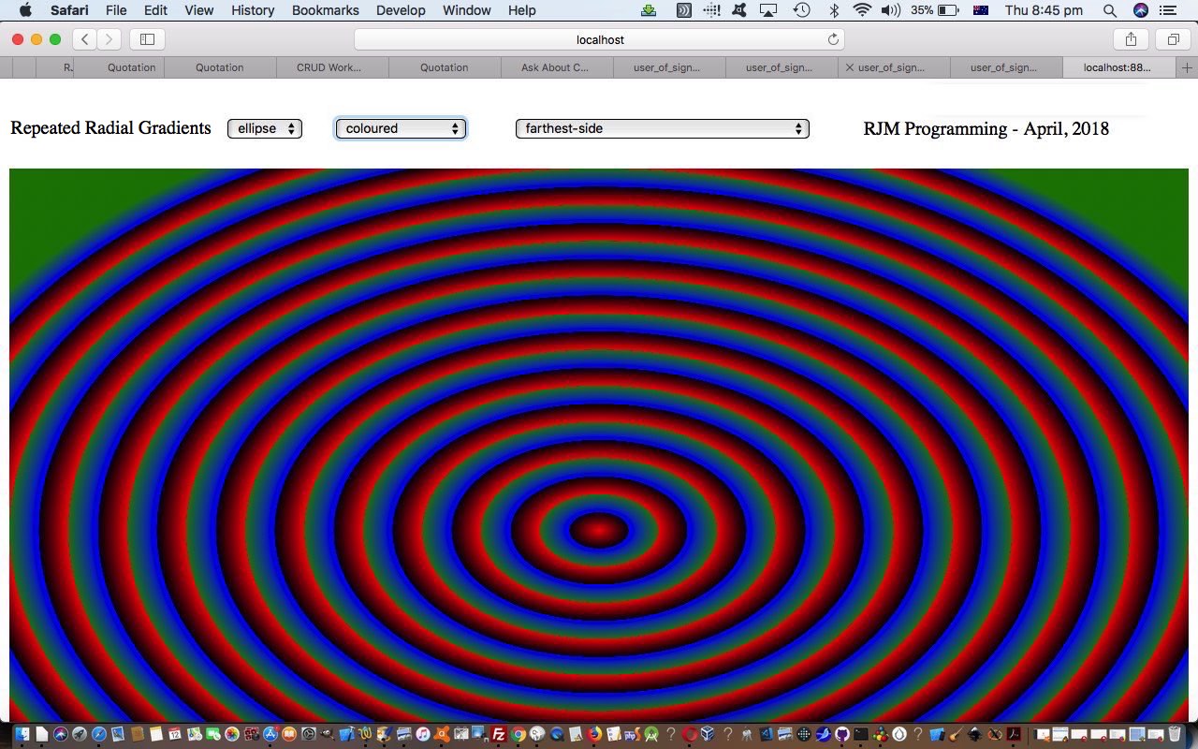Open GarageBand guitar in Dock

[x=957, y=734]
